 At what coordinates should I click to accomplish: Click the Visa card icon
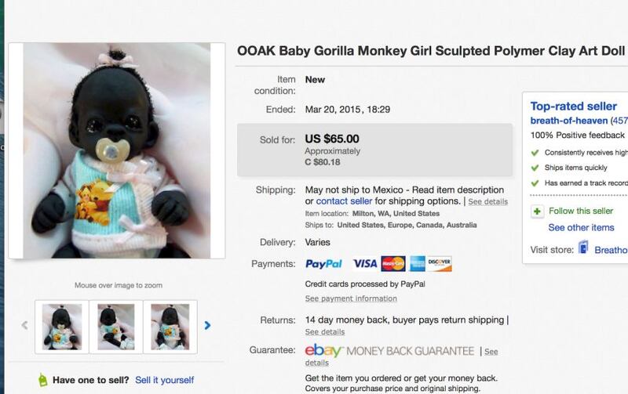click(365, 264)
